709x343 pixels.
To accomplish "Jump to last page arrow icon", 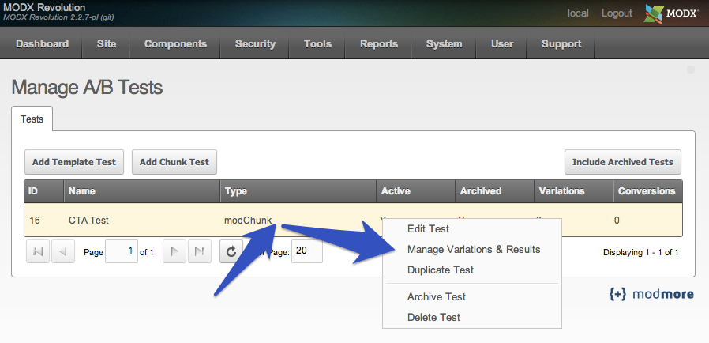I will 200,251.
